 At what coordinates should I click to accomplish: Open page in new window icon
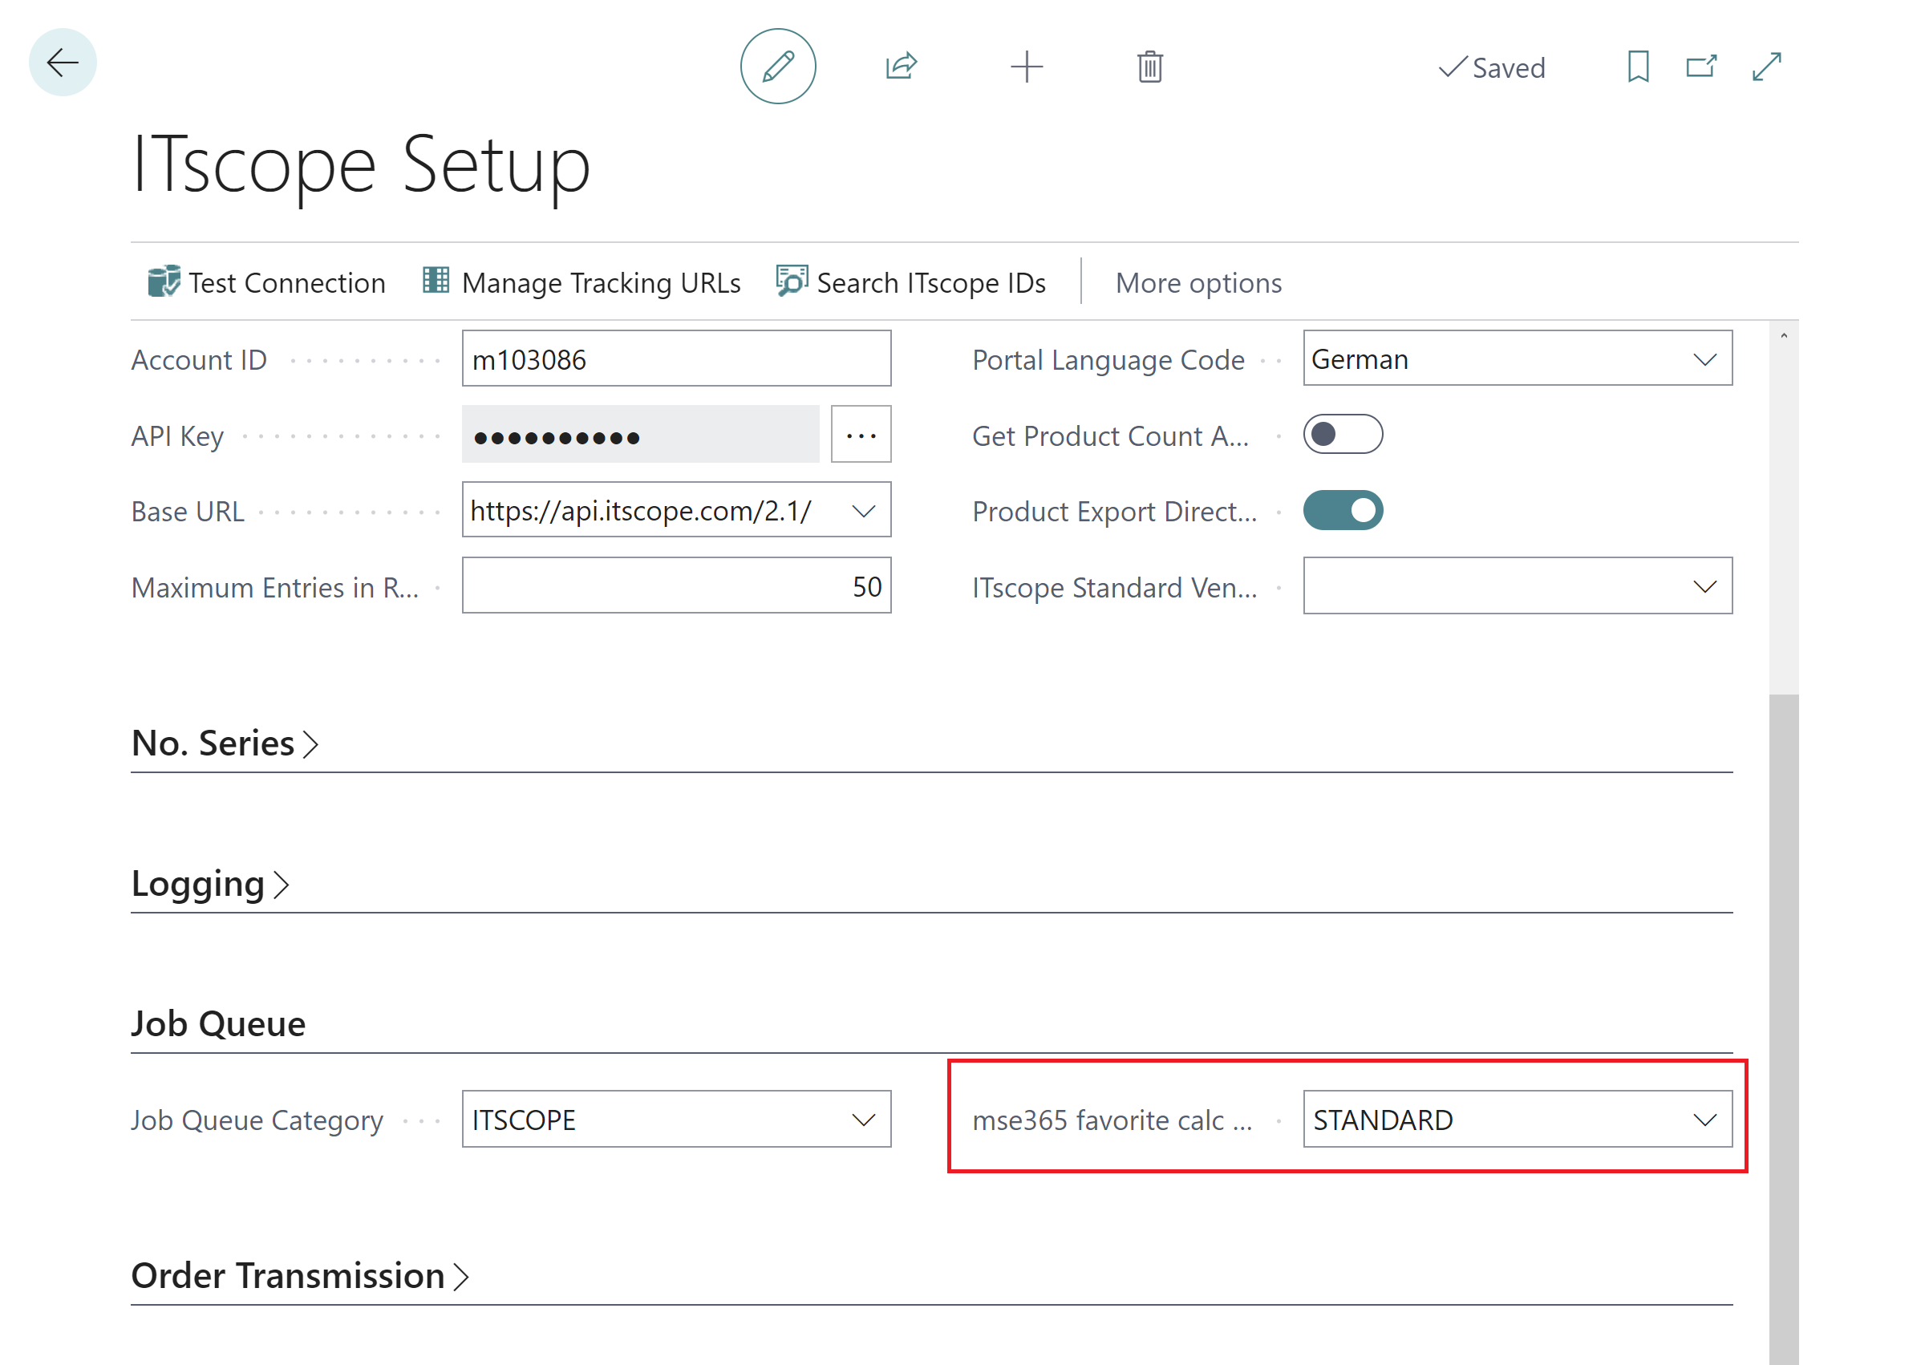tap(1700, 67)
